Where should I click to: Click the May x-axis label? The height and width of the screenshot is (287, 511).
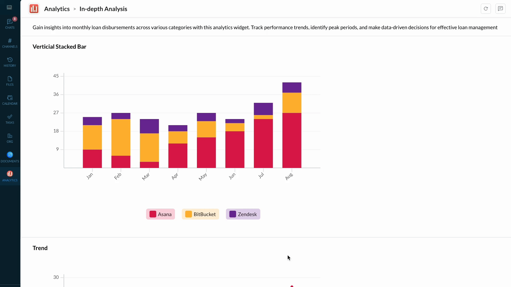pos(203,176)
